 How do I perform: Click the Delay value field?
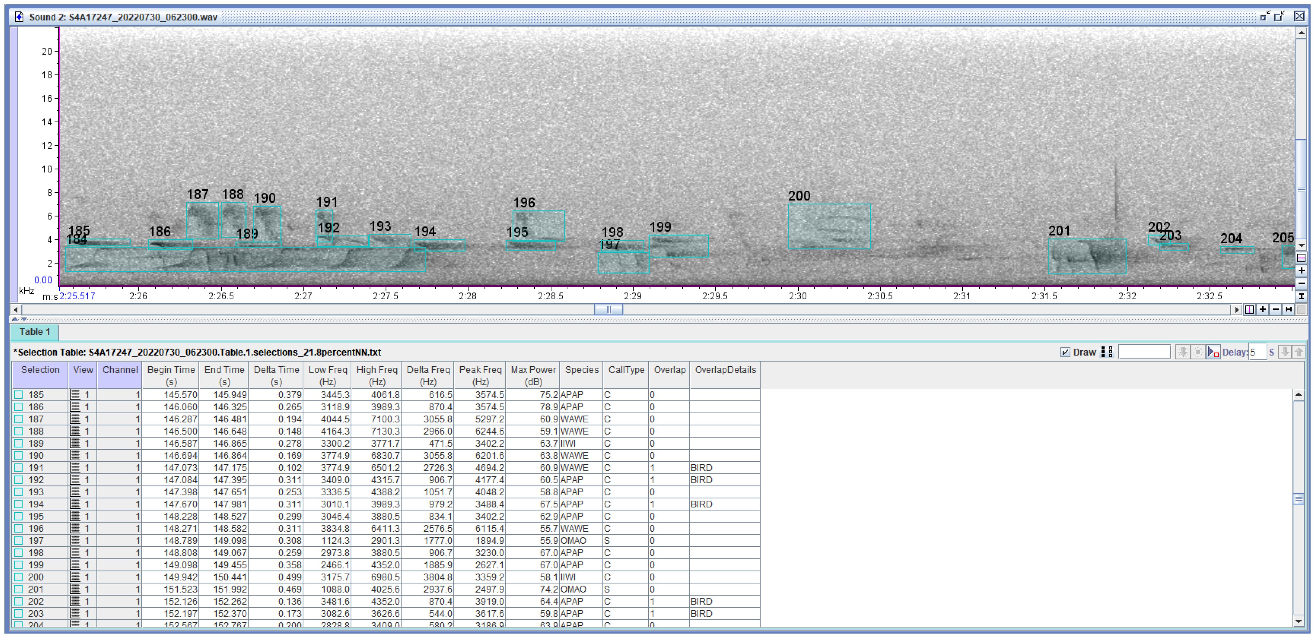tap(1257, 352)
